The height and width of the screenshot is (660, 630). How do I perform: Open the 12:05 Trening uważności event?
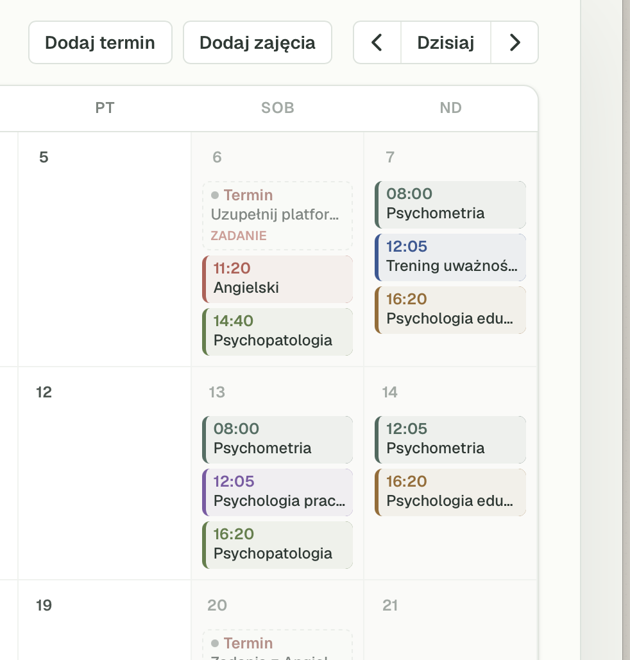450,257
